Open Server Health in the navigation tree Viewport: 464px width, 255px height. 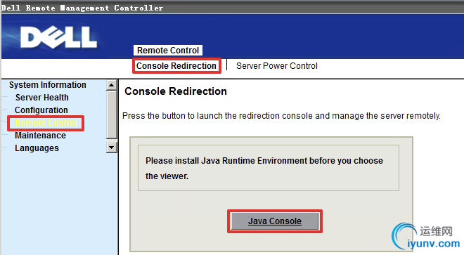coord(41,98)
